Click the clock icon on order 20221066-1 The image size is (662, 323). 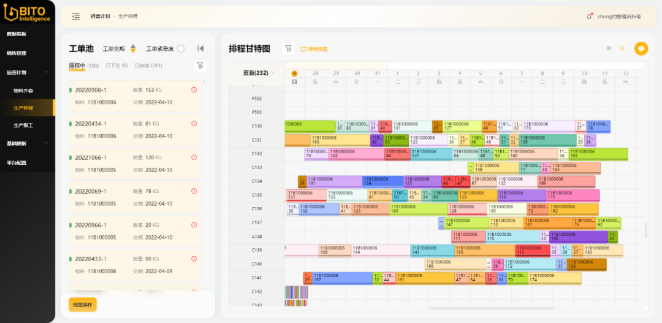(194, 158)
